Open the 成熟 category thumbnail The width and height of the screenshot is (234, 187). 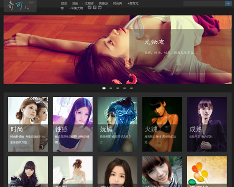(207, 124)
